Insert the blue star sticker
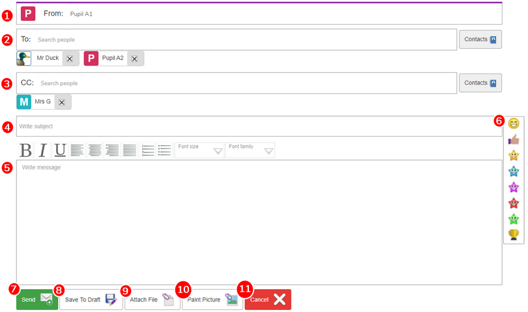 click(514, 171)
